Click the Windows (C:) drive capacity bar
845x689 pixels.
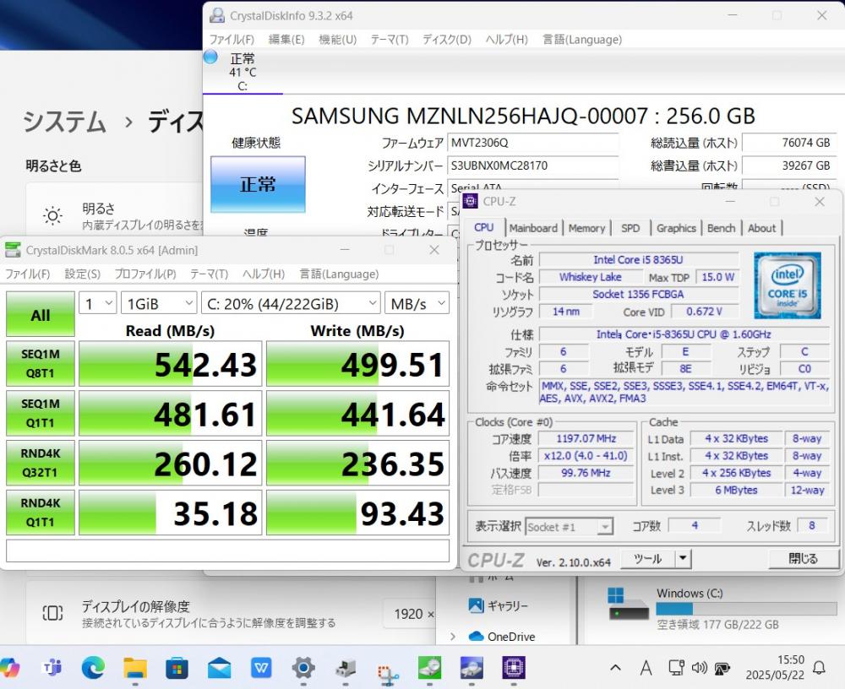[746, 609]
